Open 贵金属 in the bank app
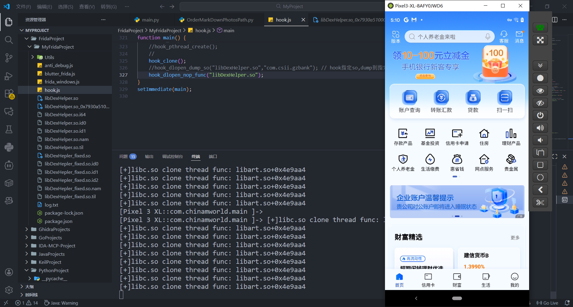The image size is (573, 307). (511, 163)
